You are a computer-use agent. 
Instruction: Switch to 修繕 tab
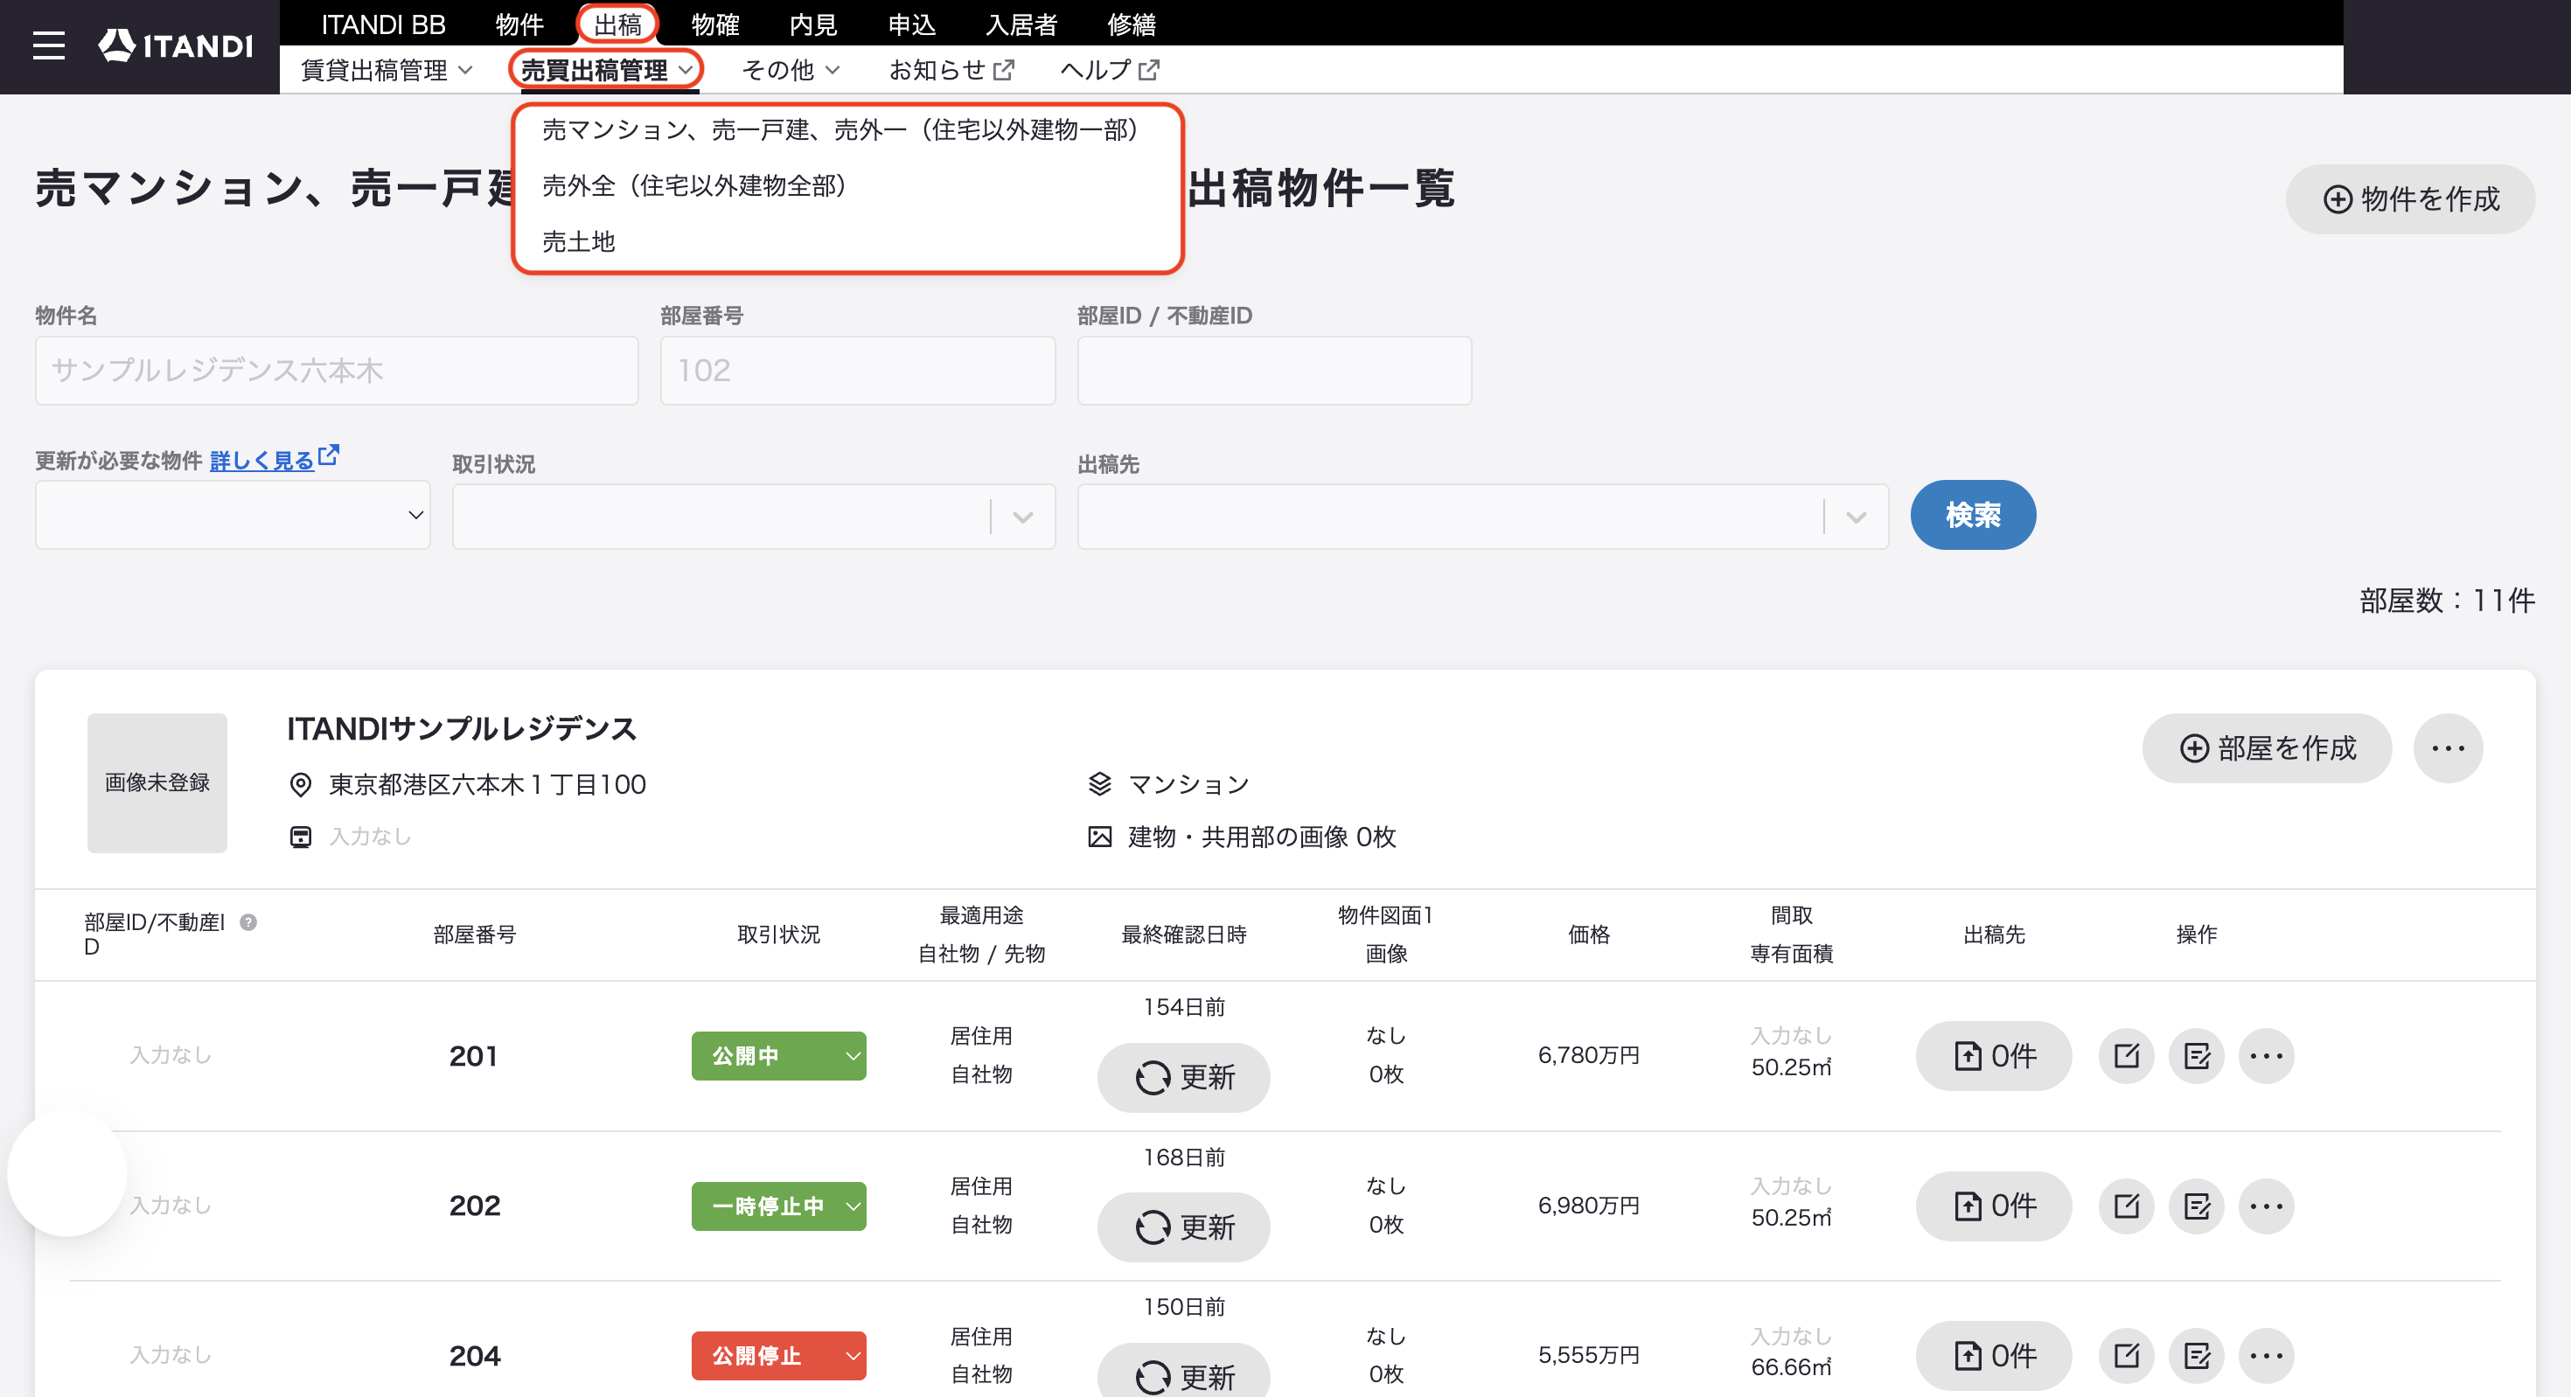click(x=1131, y=24)
